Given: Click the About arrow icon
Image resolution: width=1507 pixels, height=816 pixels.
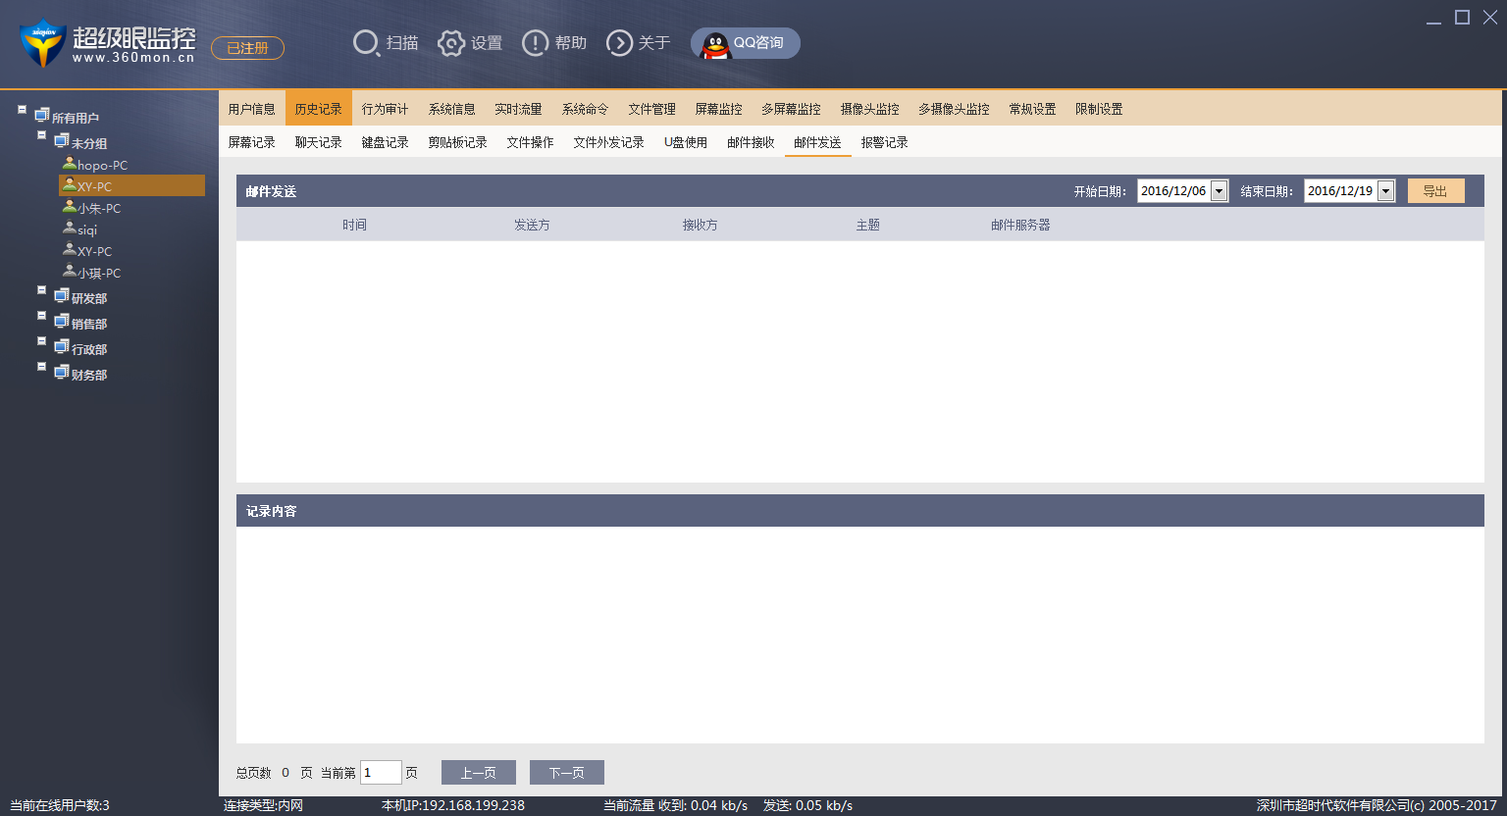Looking at the screenshot, I should point(619,43).
